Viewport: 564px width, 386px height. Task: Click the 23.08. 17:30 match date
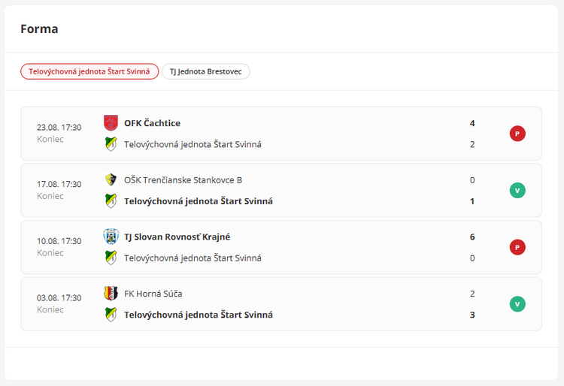click(x=59, y=127)
